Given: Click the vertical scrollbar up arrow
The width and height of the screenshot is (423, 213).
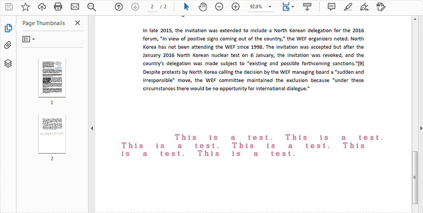Looking at the screenshot, I should (415, 19).
